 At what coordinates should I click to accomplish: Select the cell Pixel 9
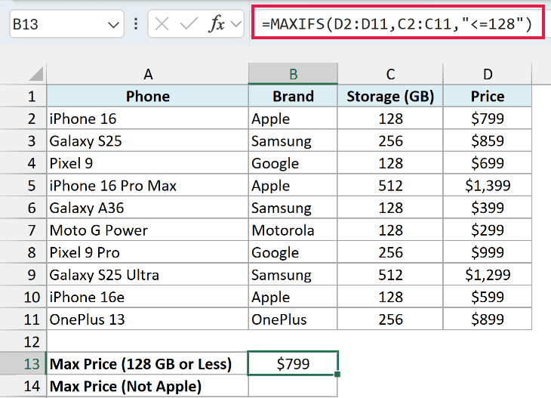[x=148, y=163]
